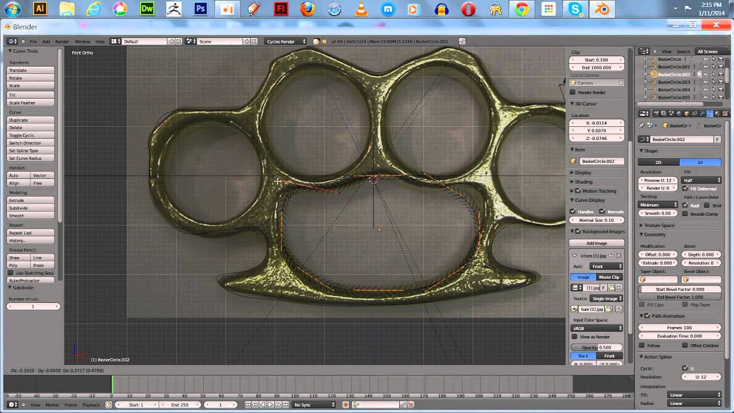Click the screen layout browse icon
The image size is (734, 413).
click(x=115, y=41)
